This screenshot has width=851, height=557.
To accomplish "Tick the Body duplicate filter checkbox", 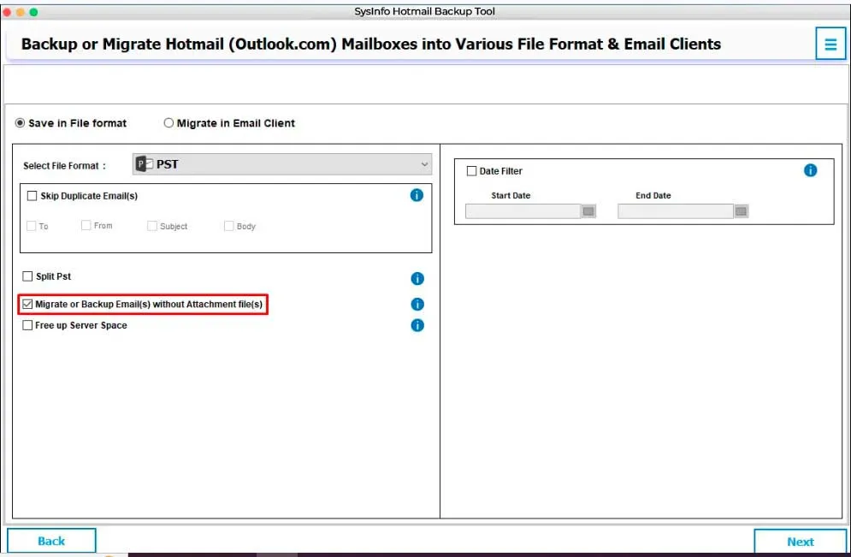I will coord(228,226).
